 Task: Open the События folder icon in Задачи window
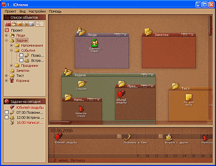(x=82, y=83)
